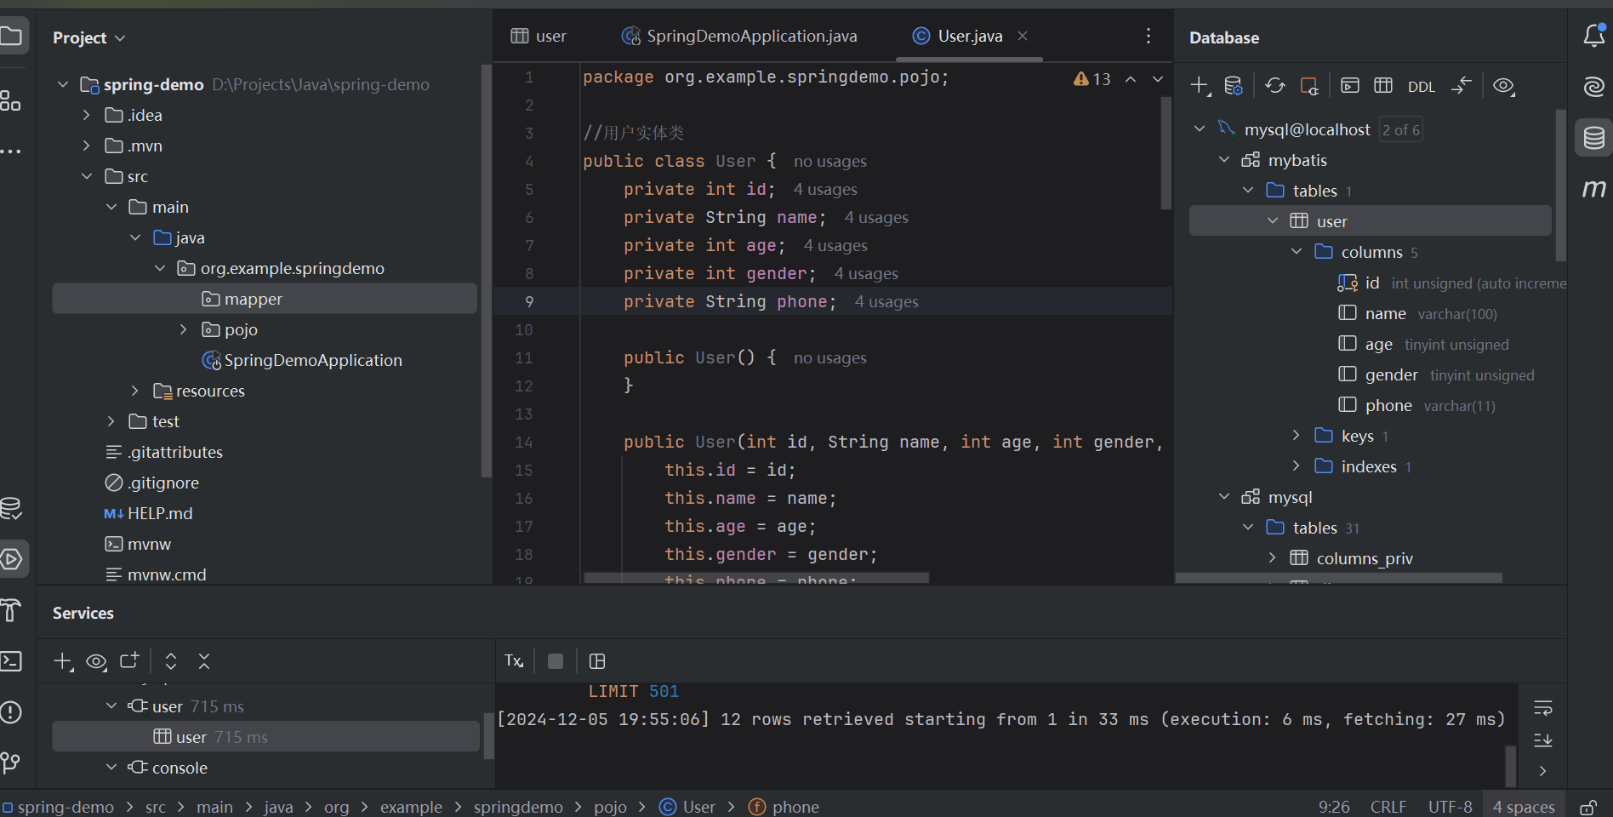The image size is (1613, 817).
Task: Expand the pojo package
Action: (x=183, y=329)
